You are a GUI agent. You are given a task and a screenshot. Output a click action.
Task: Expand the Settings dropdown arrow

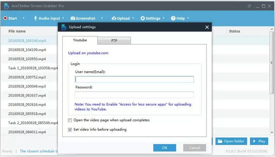163,18
